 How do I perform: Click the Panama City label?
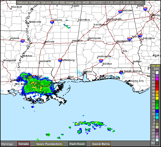pyautogui.click(x=136, y=81)
